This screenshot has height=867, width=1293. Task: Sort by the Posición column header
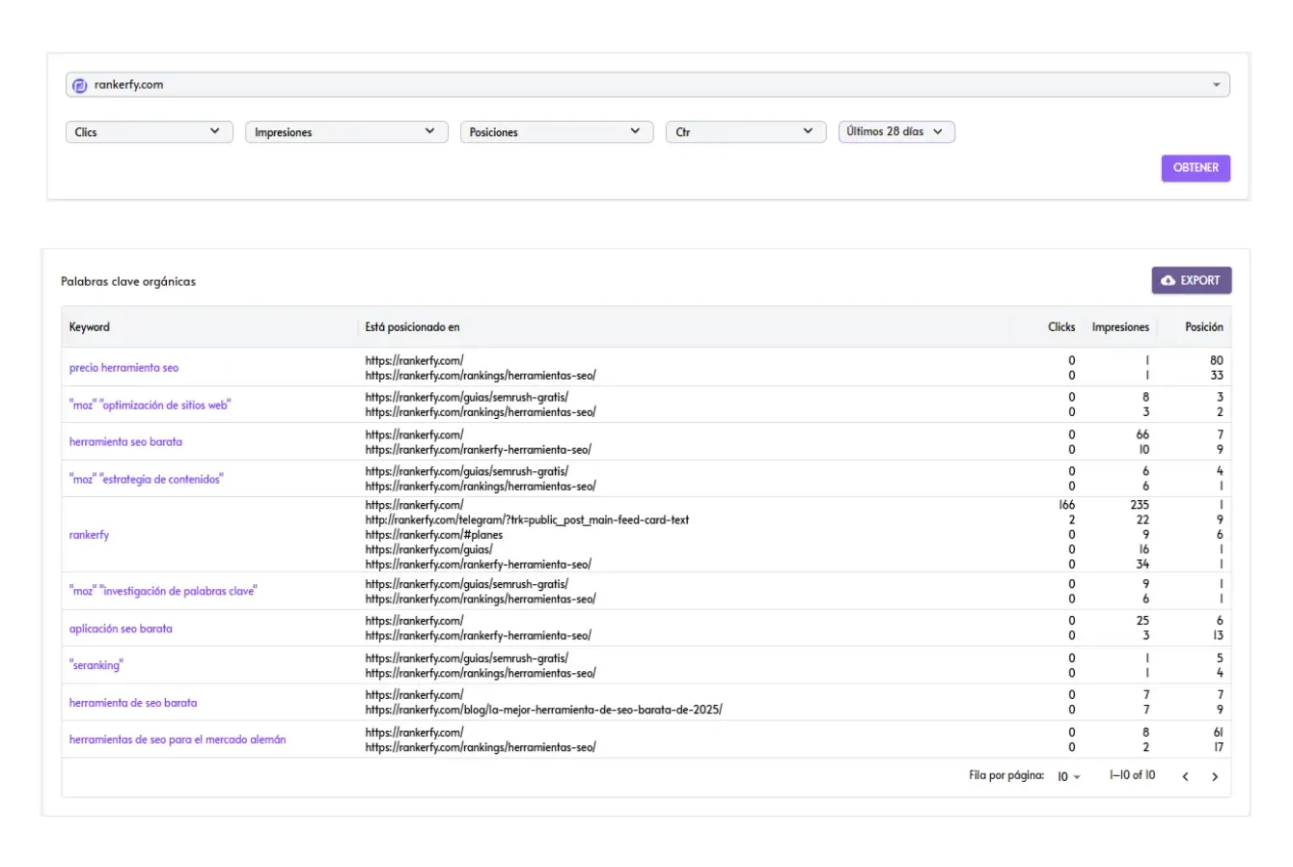1204,327
